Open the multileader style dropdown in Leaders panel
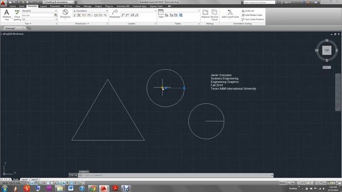Image resolution: width=342 pixels, height=192 pixels. coord(156,11)
